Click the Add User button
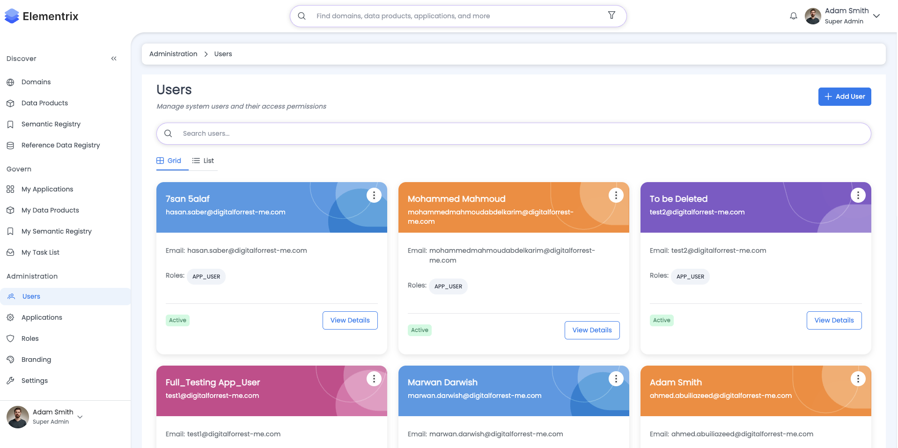Viewport: 898px width, 448px height. point(844,96)
